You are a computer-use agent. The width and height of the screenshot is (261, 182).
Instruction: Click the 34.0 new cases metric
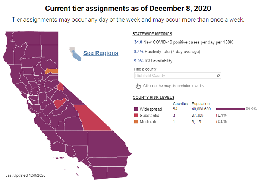[138, 42]
